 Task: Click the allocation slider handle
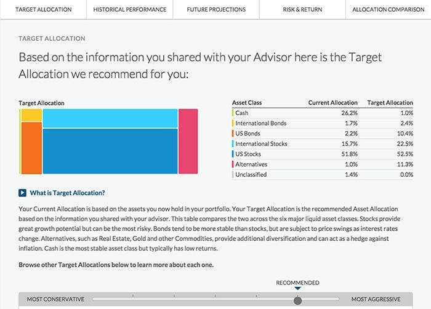coord(297,300)
